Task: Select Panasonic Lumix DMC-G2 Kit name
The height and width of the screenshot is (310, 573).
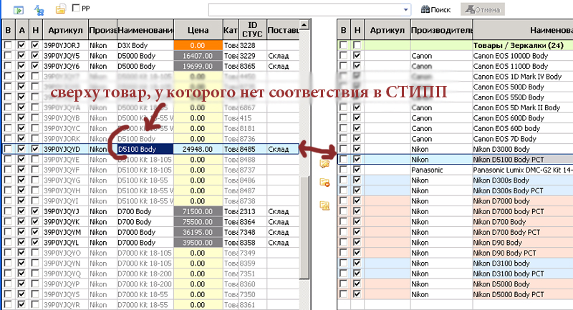Action: pyautogui.click(x=523, y=170)
